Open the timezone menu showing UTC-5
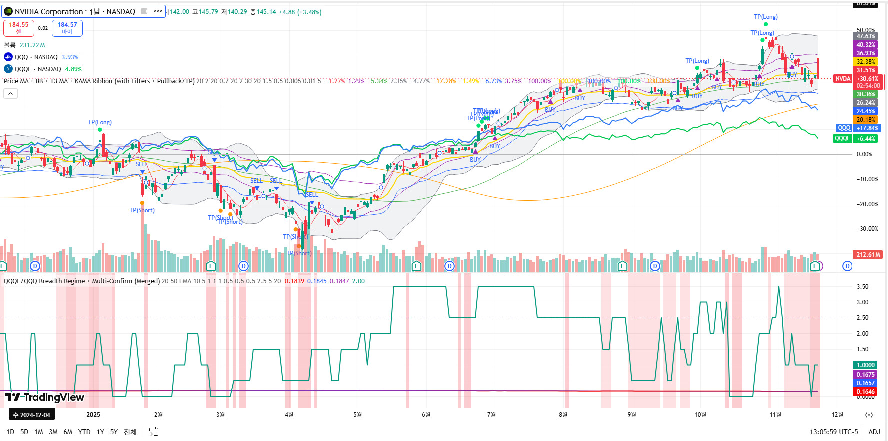This screenshot has height=441, width=888. [834, 432]
